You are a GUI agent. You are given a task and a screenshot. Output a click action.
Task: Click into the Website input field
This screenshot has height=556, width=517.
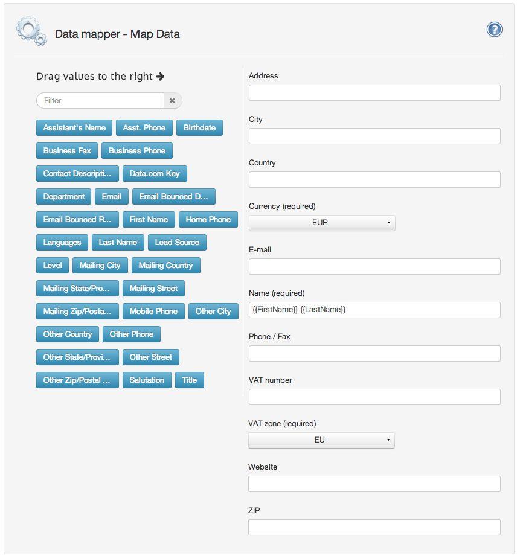click(x=374, y=484)
